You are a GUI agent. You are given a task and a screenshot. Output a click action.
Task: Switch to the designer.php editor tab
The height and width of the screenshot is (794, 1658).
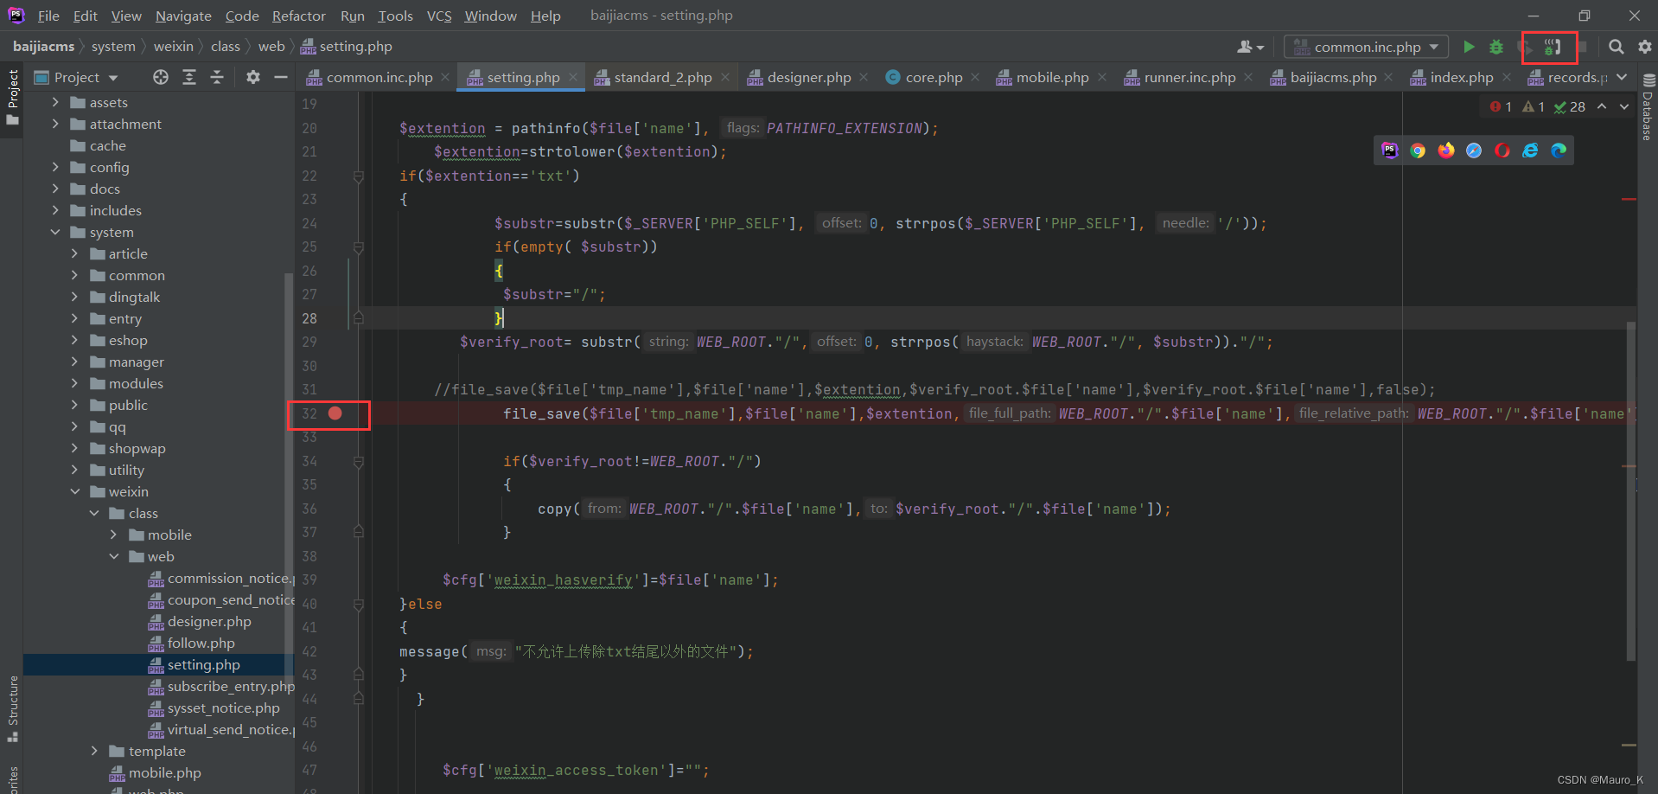click(807, 77)
